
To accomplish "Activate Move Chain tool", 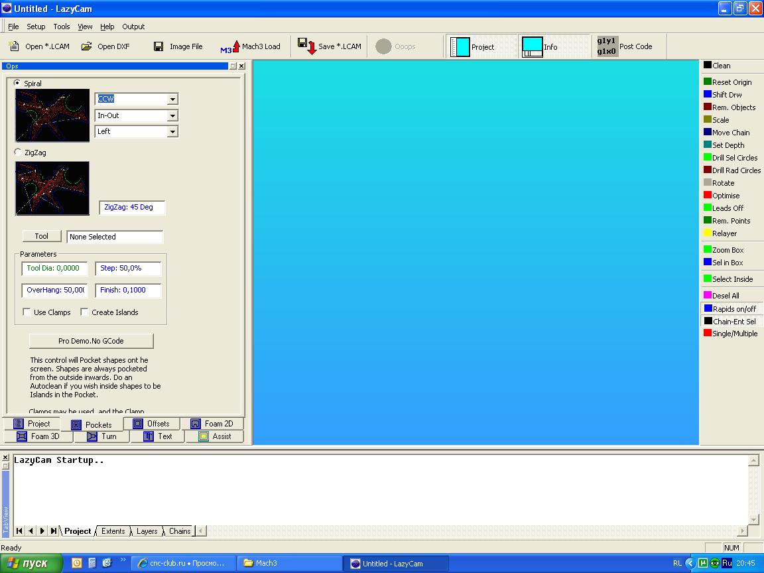I will click(726, 133).
